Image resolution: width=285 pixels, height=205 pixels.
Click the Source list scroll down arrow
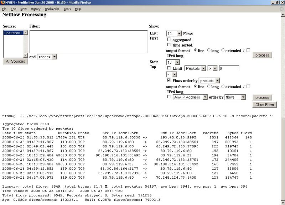25,55
